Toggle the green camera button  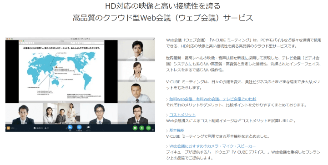(x=135, y=128)
